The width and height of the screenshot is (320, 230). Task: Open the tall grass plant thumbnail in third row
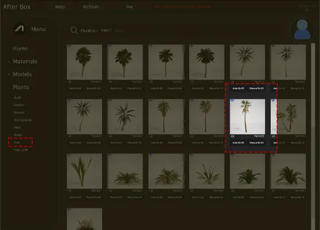pos(84,171)
